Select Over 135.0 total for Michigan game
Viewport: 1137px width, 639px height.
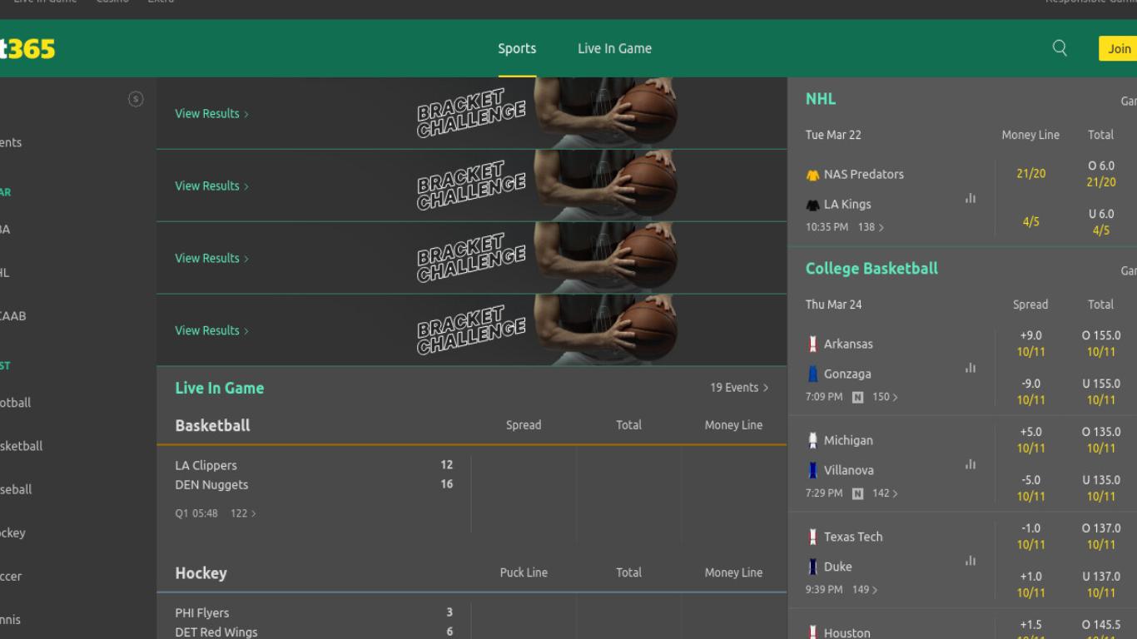point(1100,440)
